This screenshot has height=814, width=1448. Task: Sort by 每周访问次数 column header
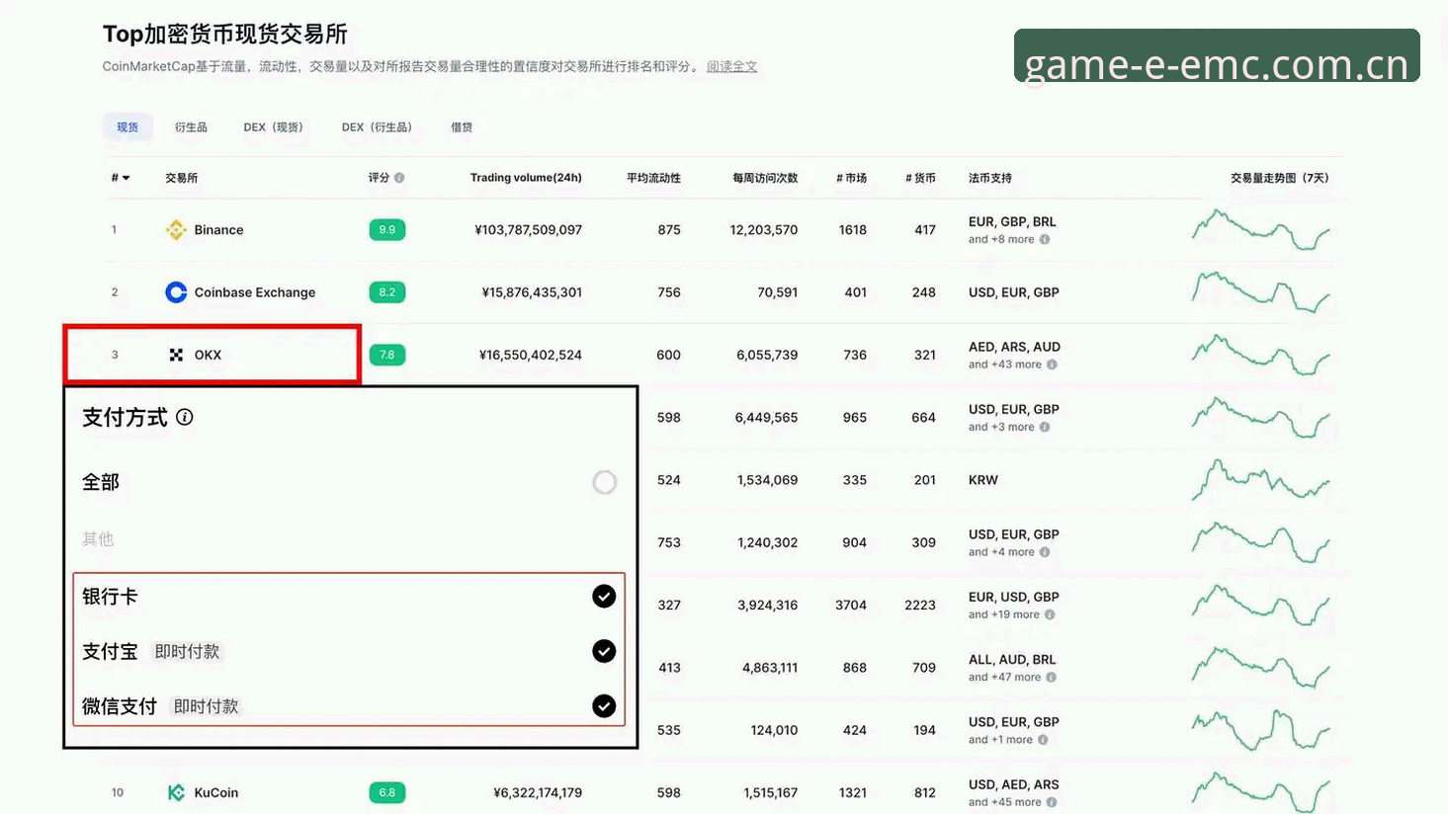[x=765, y=178]
